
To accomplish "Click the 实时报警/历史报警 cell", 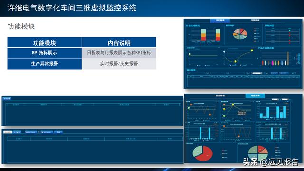I will (x=119, y=64).
